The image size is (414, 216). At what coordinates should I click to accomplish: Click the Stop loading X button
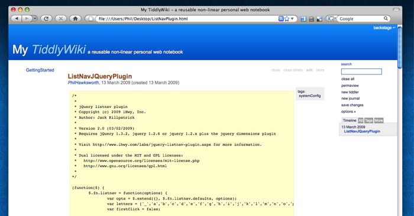pyautogui.click(x=61, y=19)
